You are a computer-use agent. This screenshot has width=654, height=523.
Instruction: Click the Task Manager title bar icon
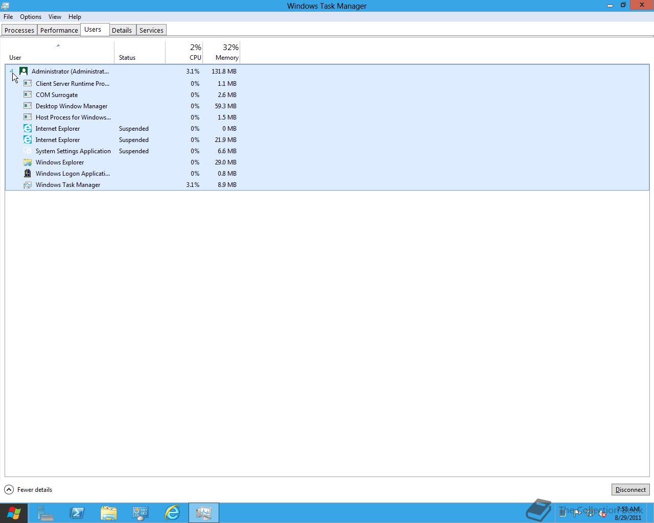coord(5,6)
